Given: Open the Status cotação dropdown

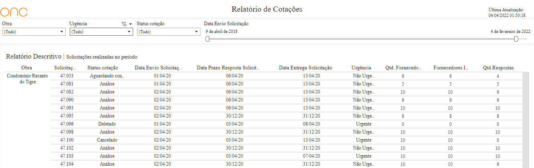Looking at the screenshot, I should [168, 32].
